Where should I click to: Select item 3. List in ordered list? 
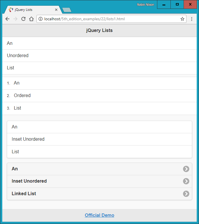click(x=99, y=108)
